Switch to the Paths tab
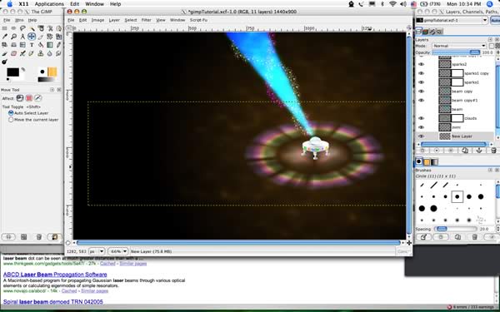The height and width of the screenshot is (312, 500). [x=432, y=32]
